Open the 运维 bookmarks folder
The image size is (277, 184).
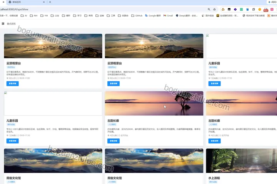pos(100,16)
